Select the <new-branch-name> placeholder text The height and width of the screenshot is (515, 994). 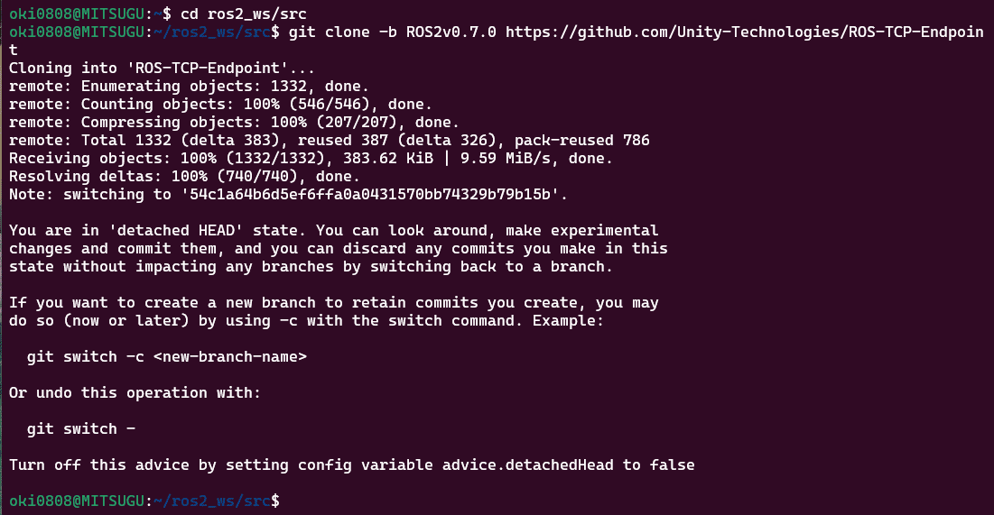tap(229, 356)
